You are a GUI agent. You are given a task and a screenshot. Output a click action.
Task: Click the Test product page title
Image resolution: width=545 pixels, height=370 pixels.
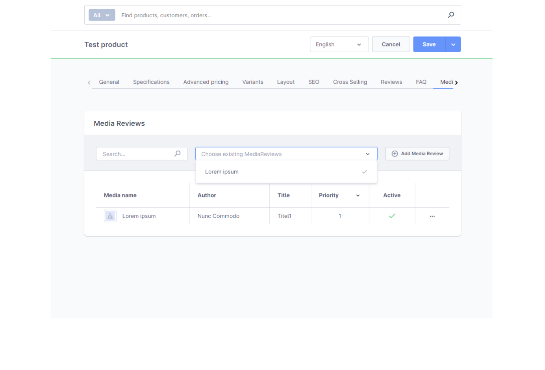pos(106,45)
